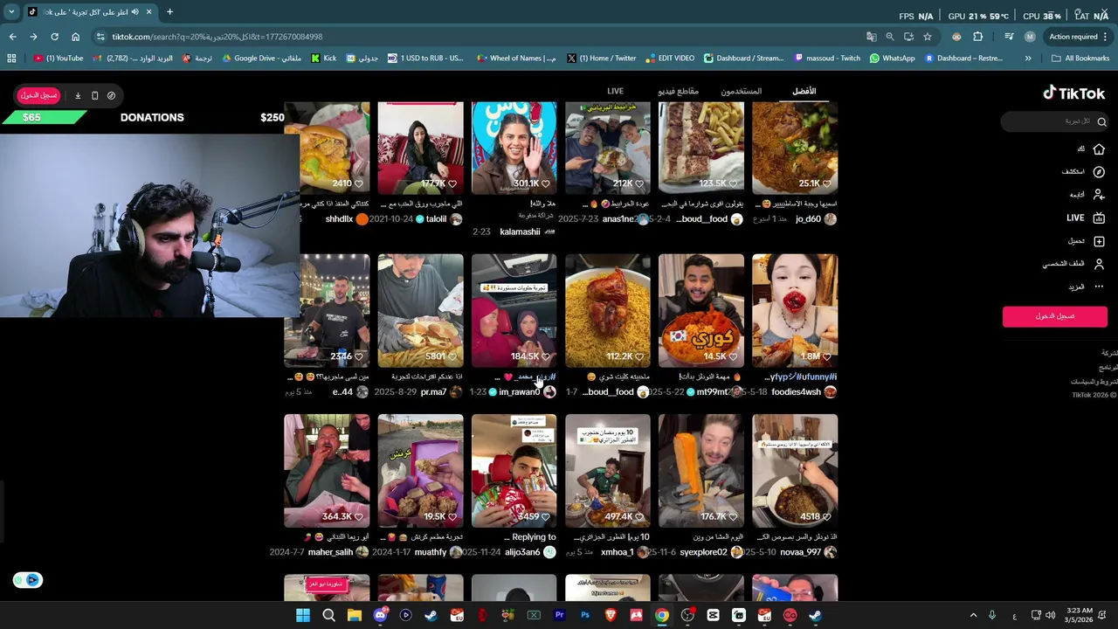Viewport: 1118px width, 629px height.
Task: Click the address bar URL
Action: tap(217, 37)
